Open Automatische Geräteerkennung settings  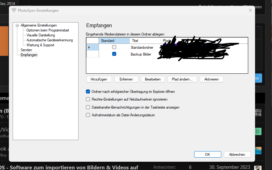[x=50, y=40]
